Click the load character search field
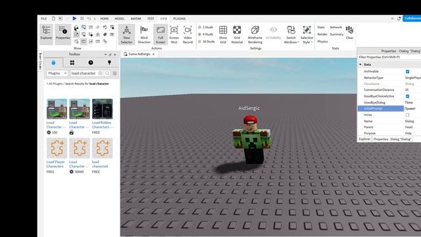Image resolution: width=421 pixels, height=237 pixels. (x=84, y=73)
